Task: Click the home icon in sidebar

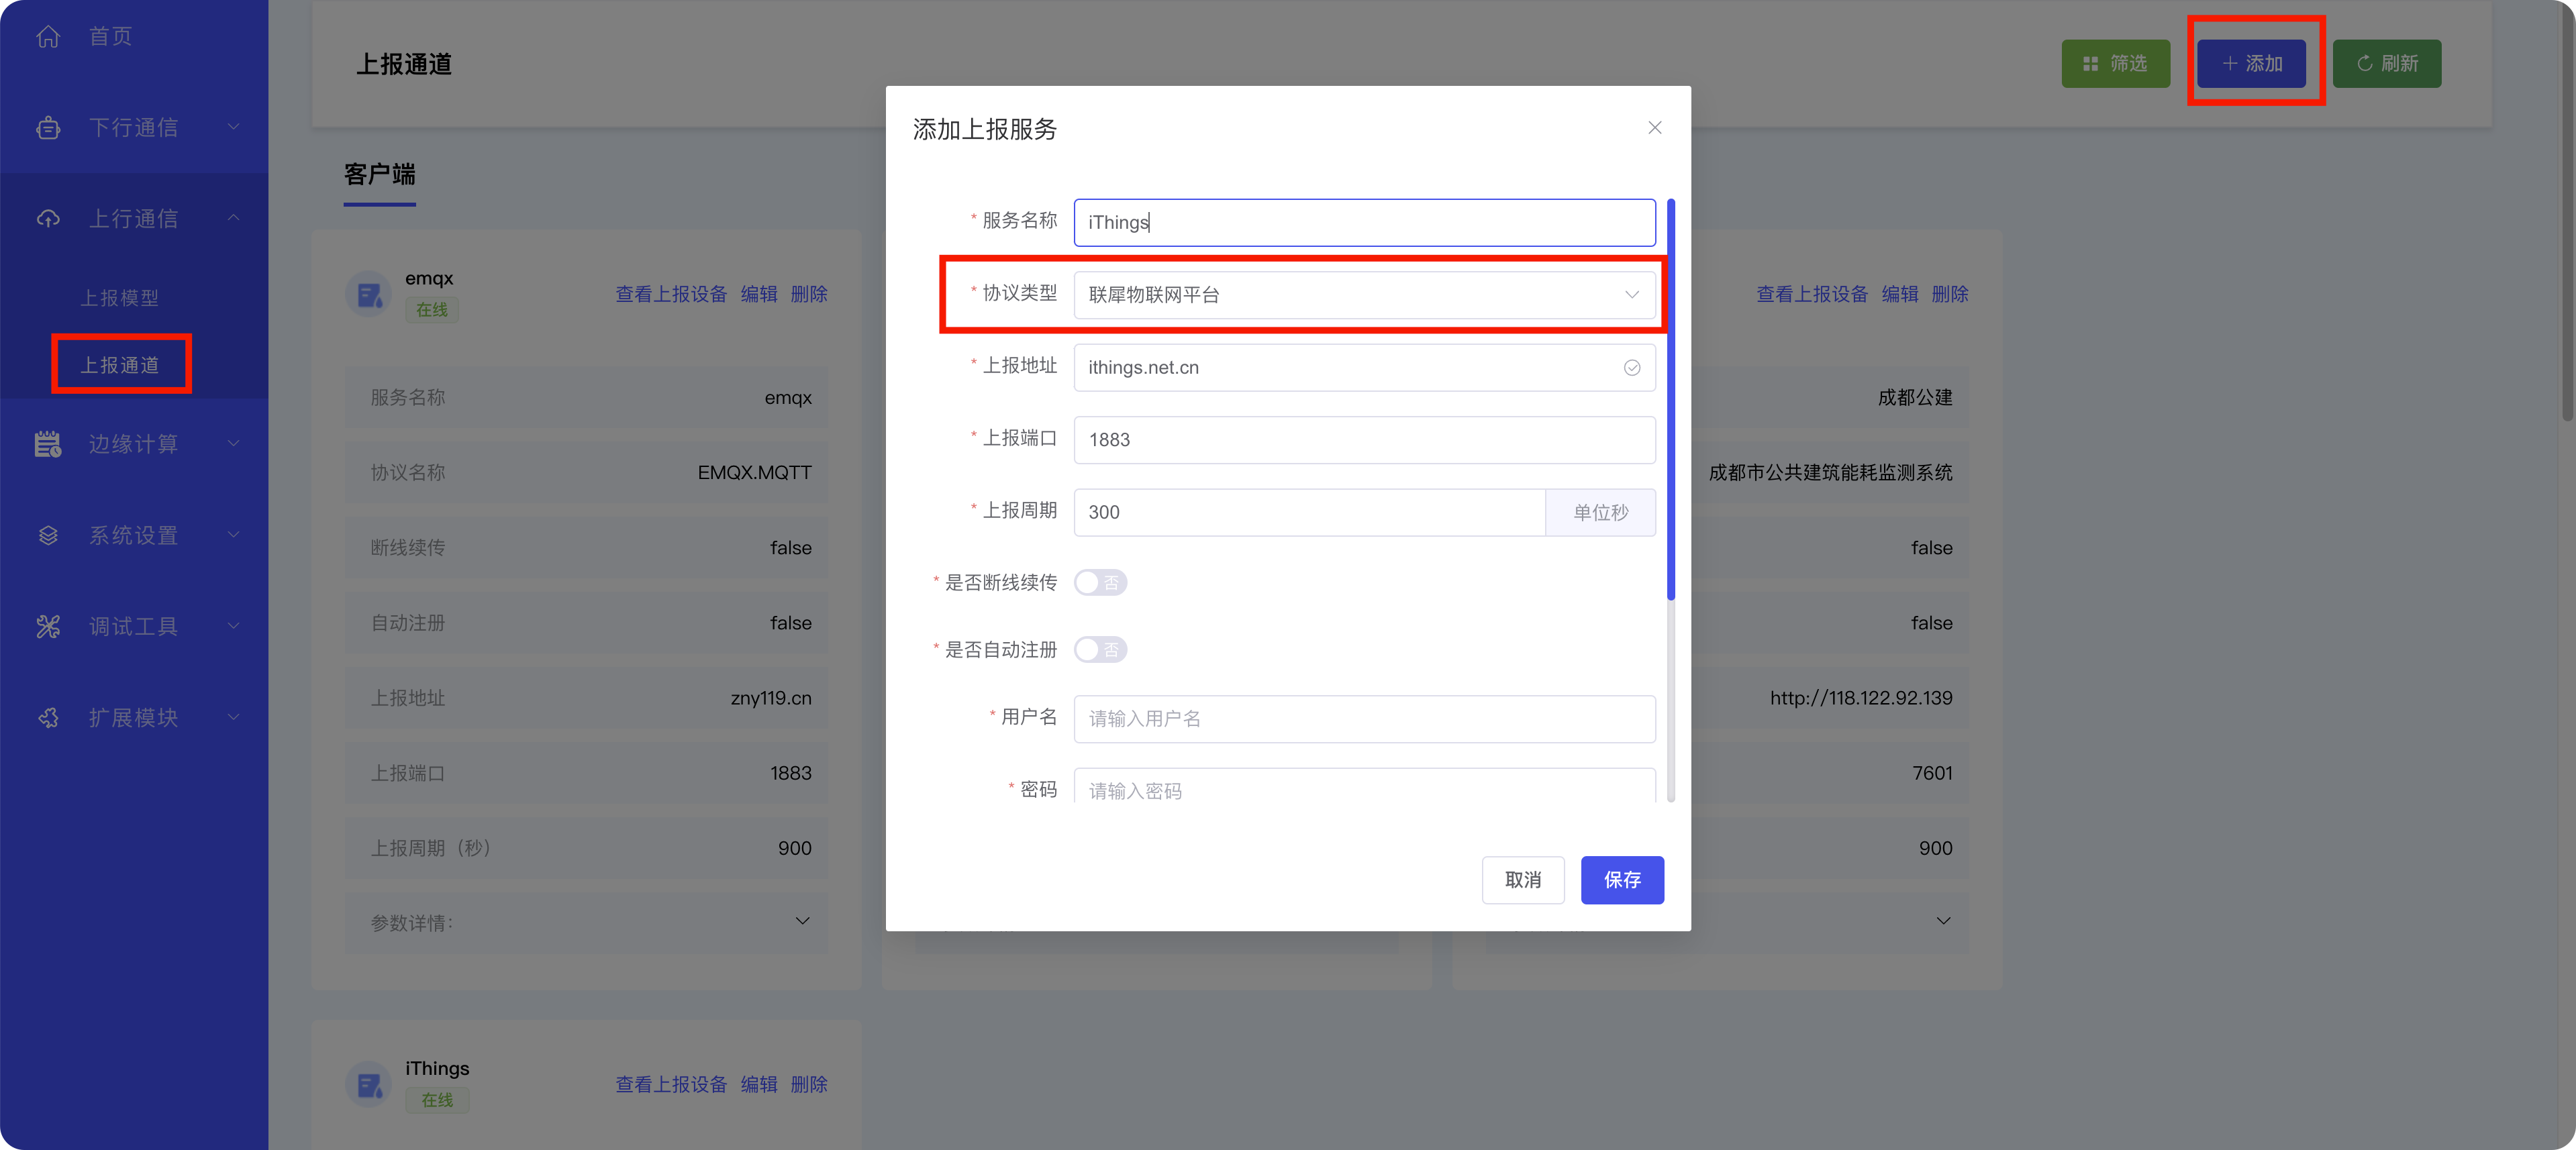Action: click(48, 37)
